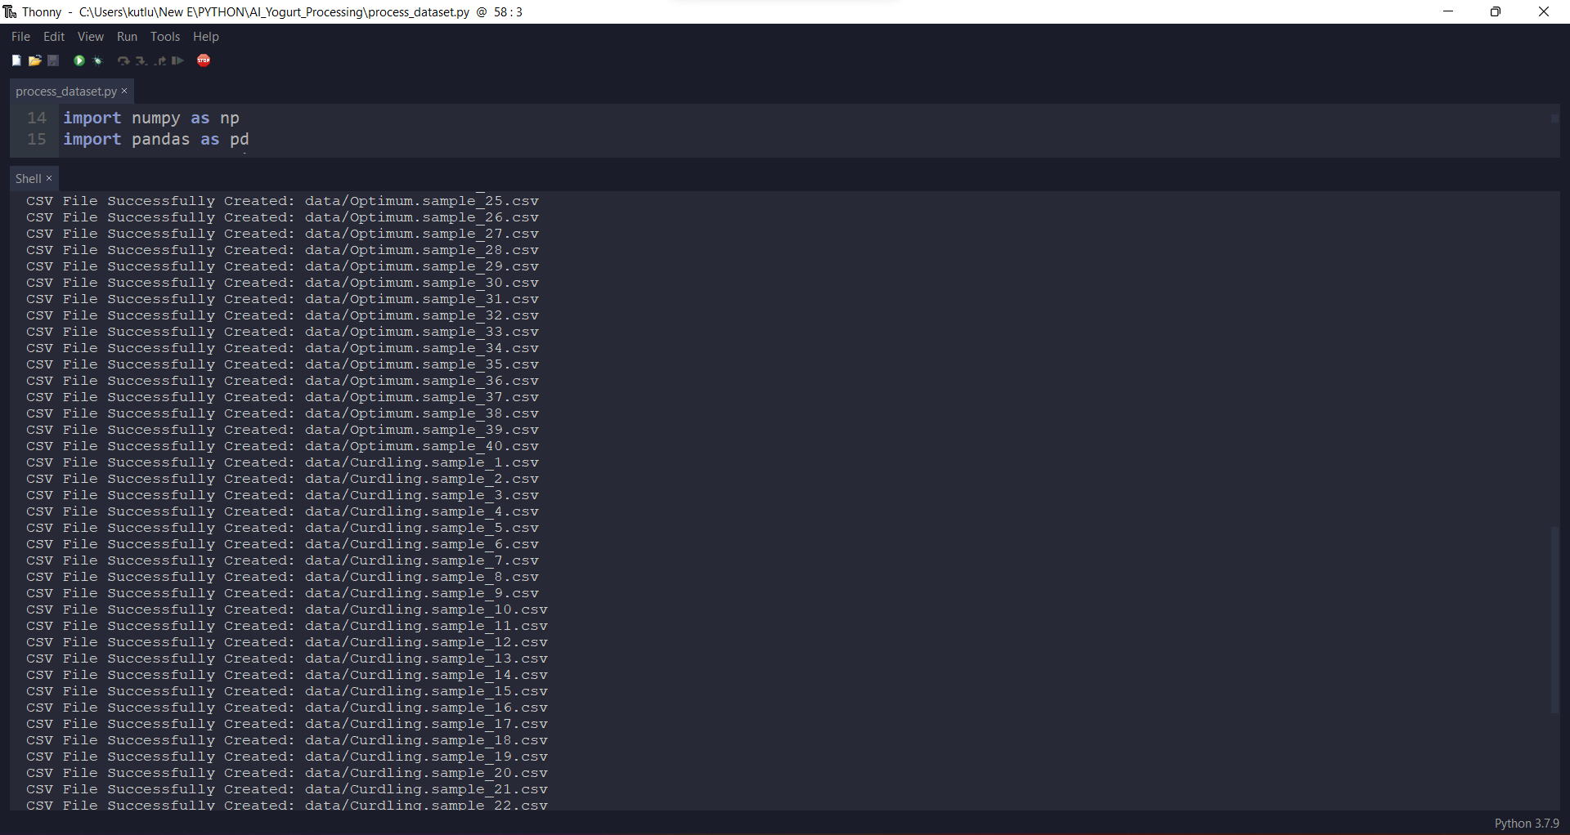Viewport: 1570px width, 835px height.
Task: Close the Shell panel
Action: pyautogui.click(x=49, y=178)
